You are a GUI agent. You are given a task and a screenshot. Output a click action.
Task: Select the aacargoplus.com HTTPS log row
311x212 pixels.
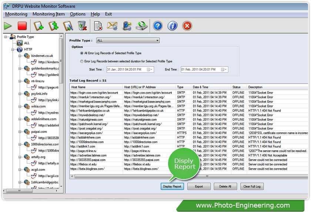click(x=189, y=133)
